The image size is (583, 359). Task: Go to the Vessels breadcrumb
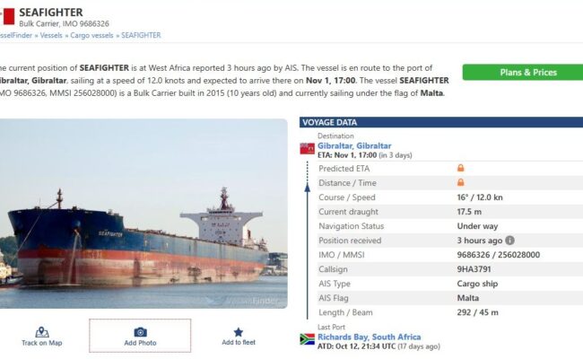(x=51, y=36)
